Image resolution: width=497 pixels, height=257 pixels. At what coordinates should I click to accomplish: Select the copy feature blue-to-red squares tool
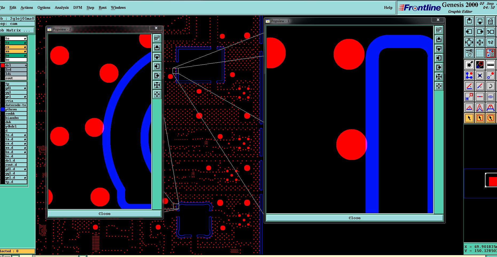tap(469, 97)
